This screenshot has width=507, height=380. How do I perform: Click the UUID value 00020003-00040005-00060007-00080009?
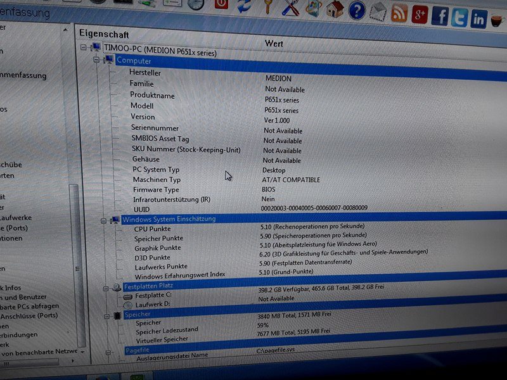[x=314, y=208]
